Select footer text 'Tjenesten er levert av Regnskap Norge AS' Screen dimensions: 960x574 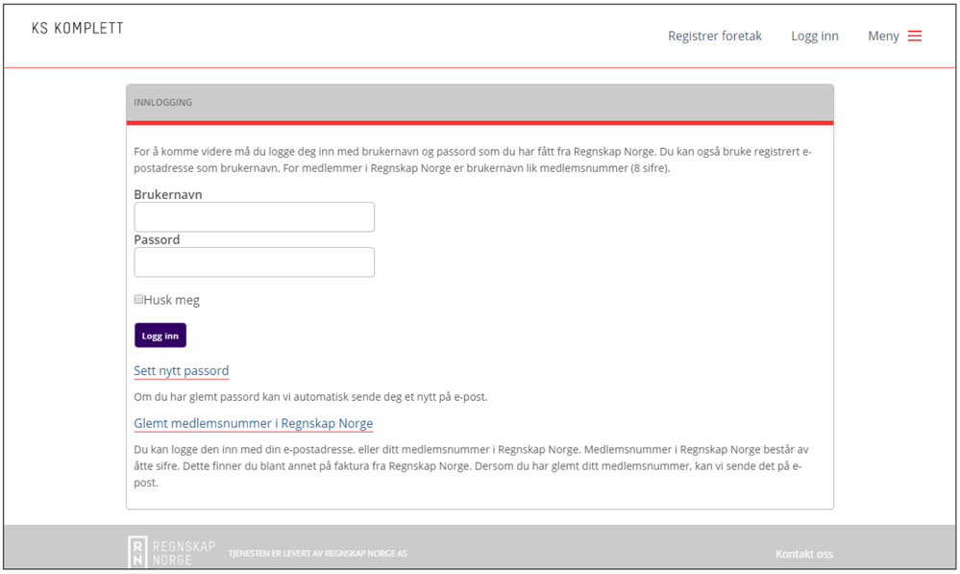pyautogui.click(x=318, y=553)
